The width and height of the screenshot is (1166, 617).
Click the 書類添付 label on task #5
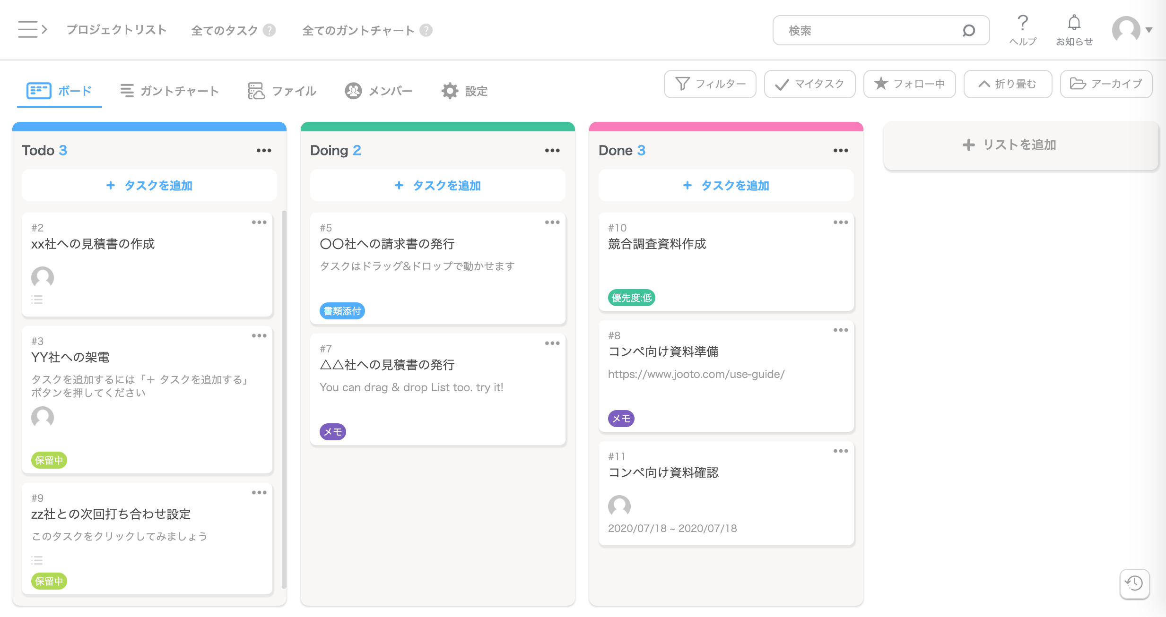pyautogui.click(x=342, y=311)
